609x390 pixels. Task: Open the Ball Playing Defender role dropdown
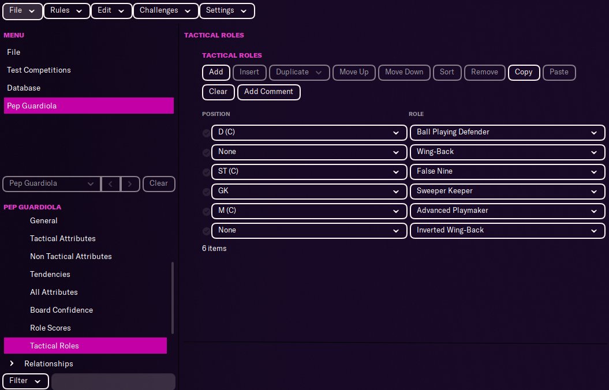(507, 132)
